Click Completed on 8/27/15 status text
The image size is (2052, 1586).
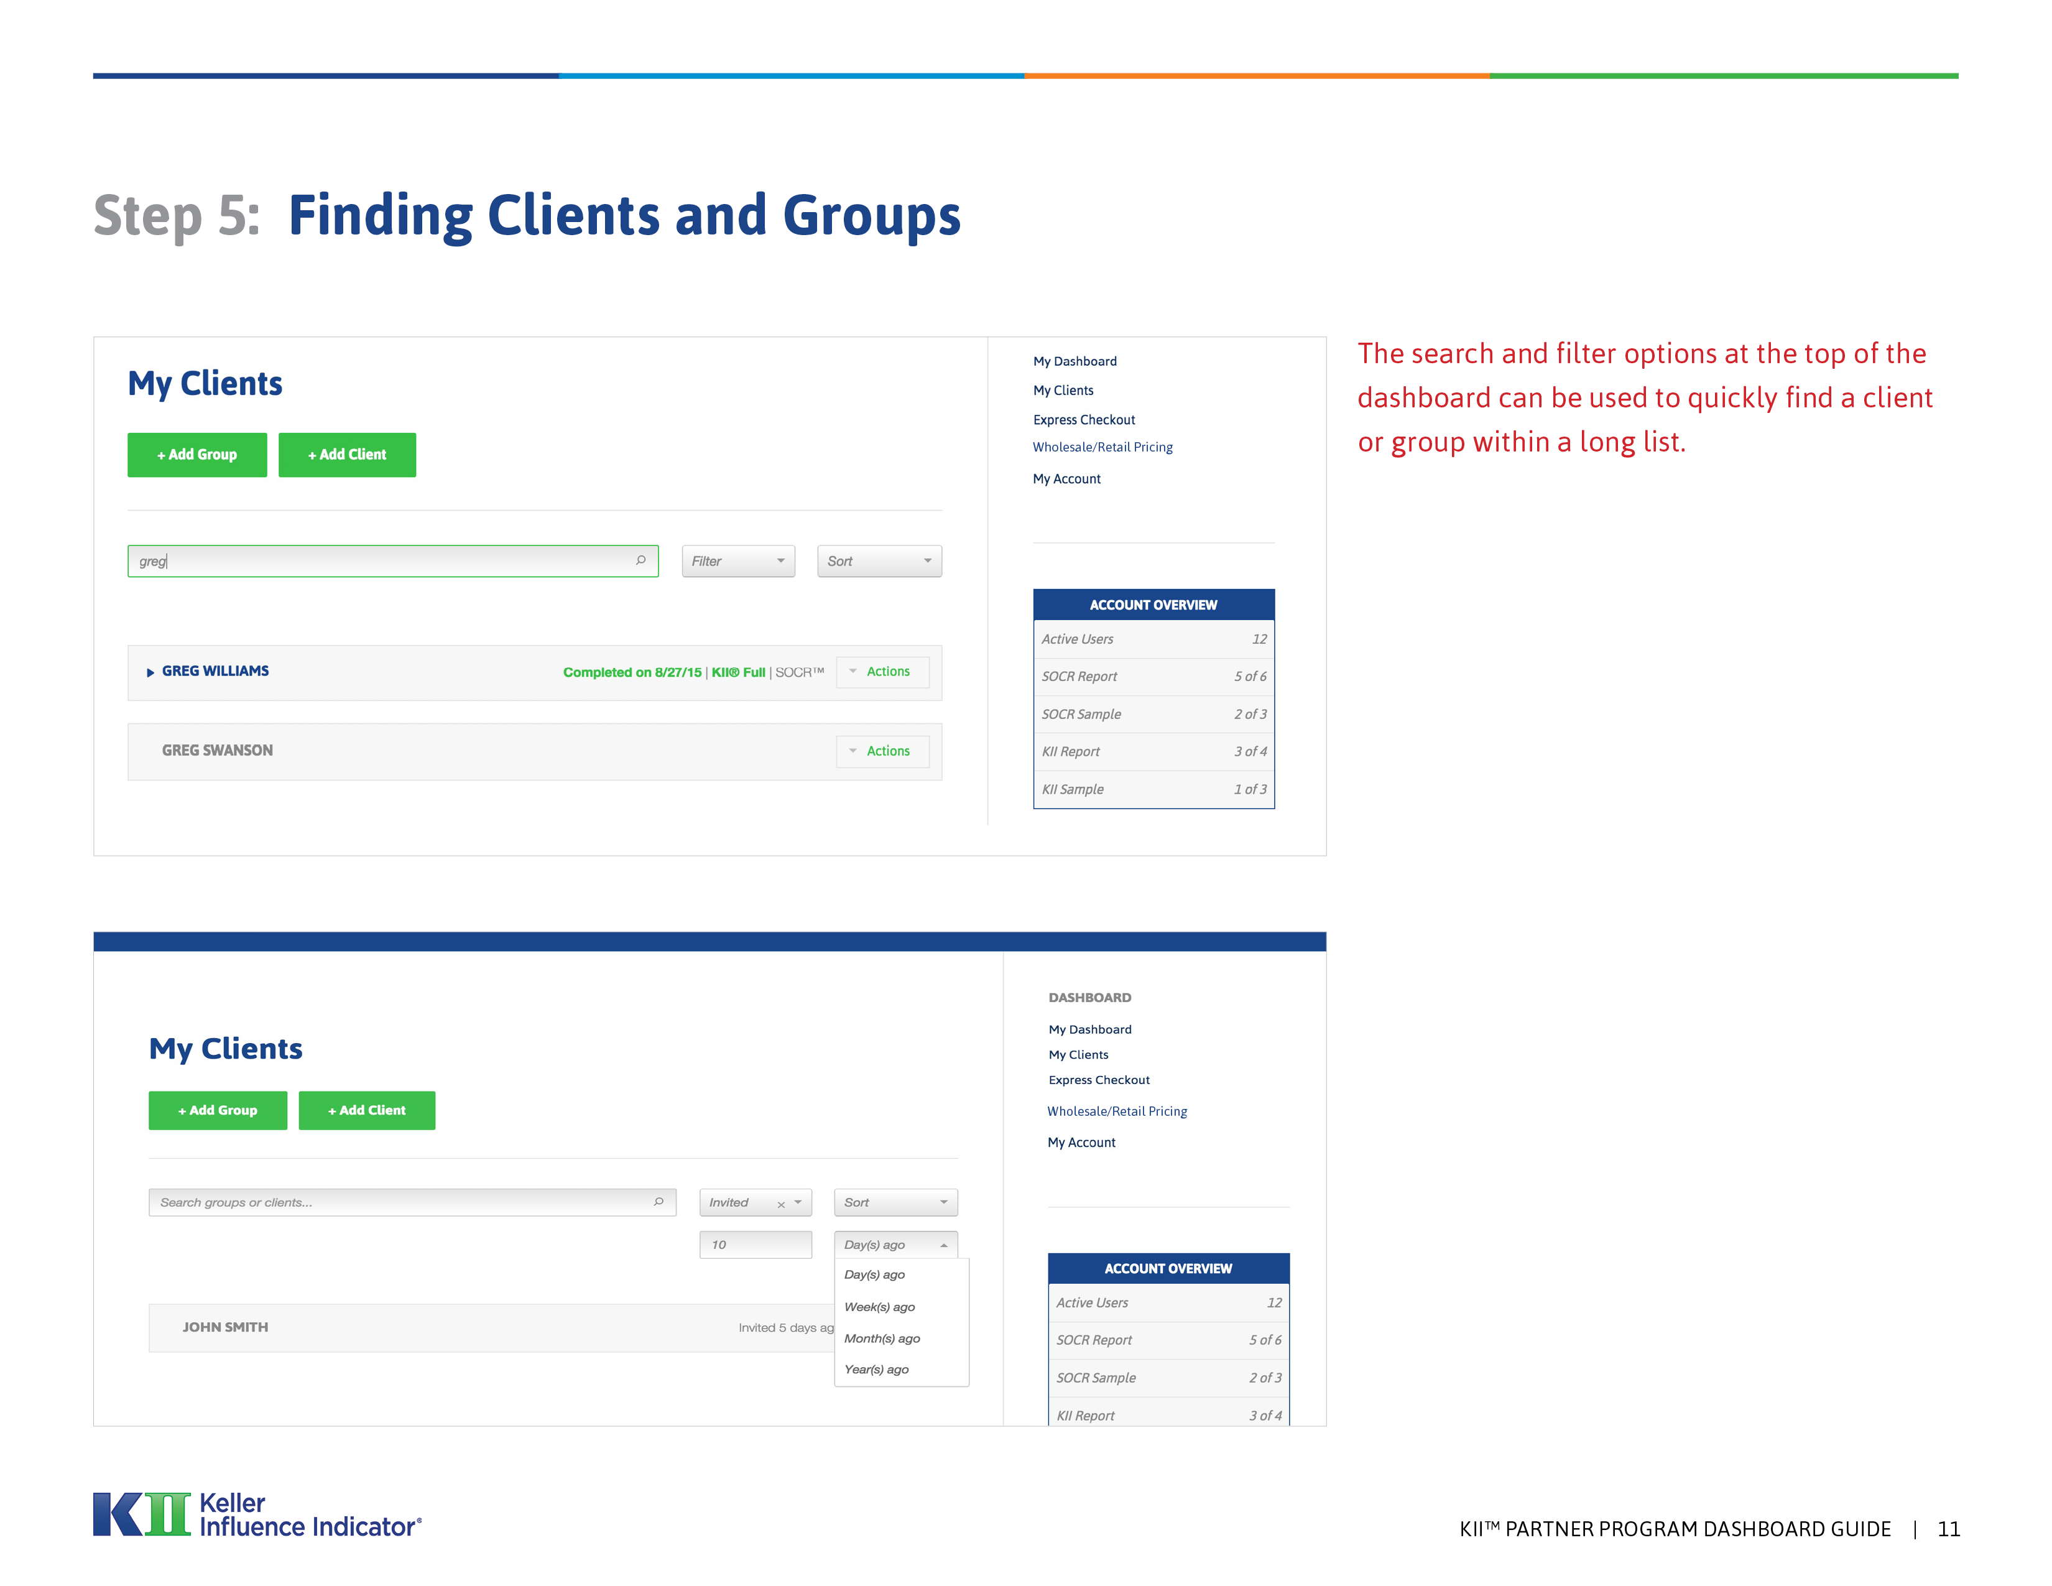(x=632, y=673)
